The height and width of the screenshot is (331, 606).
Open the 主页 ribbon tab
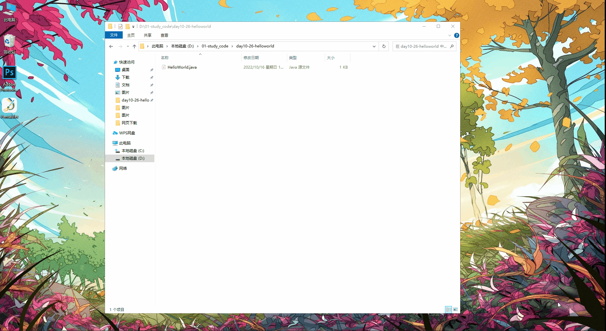point(131,35)
